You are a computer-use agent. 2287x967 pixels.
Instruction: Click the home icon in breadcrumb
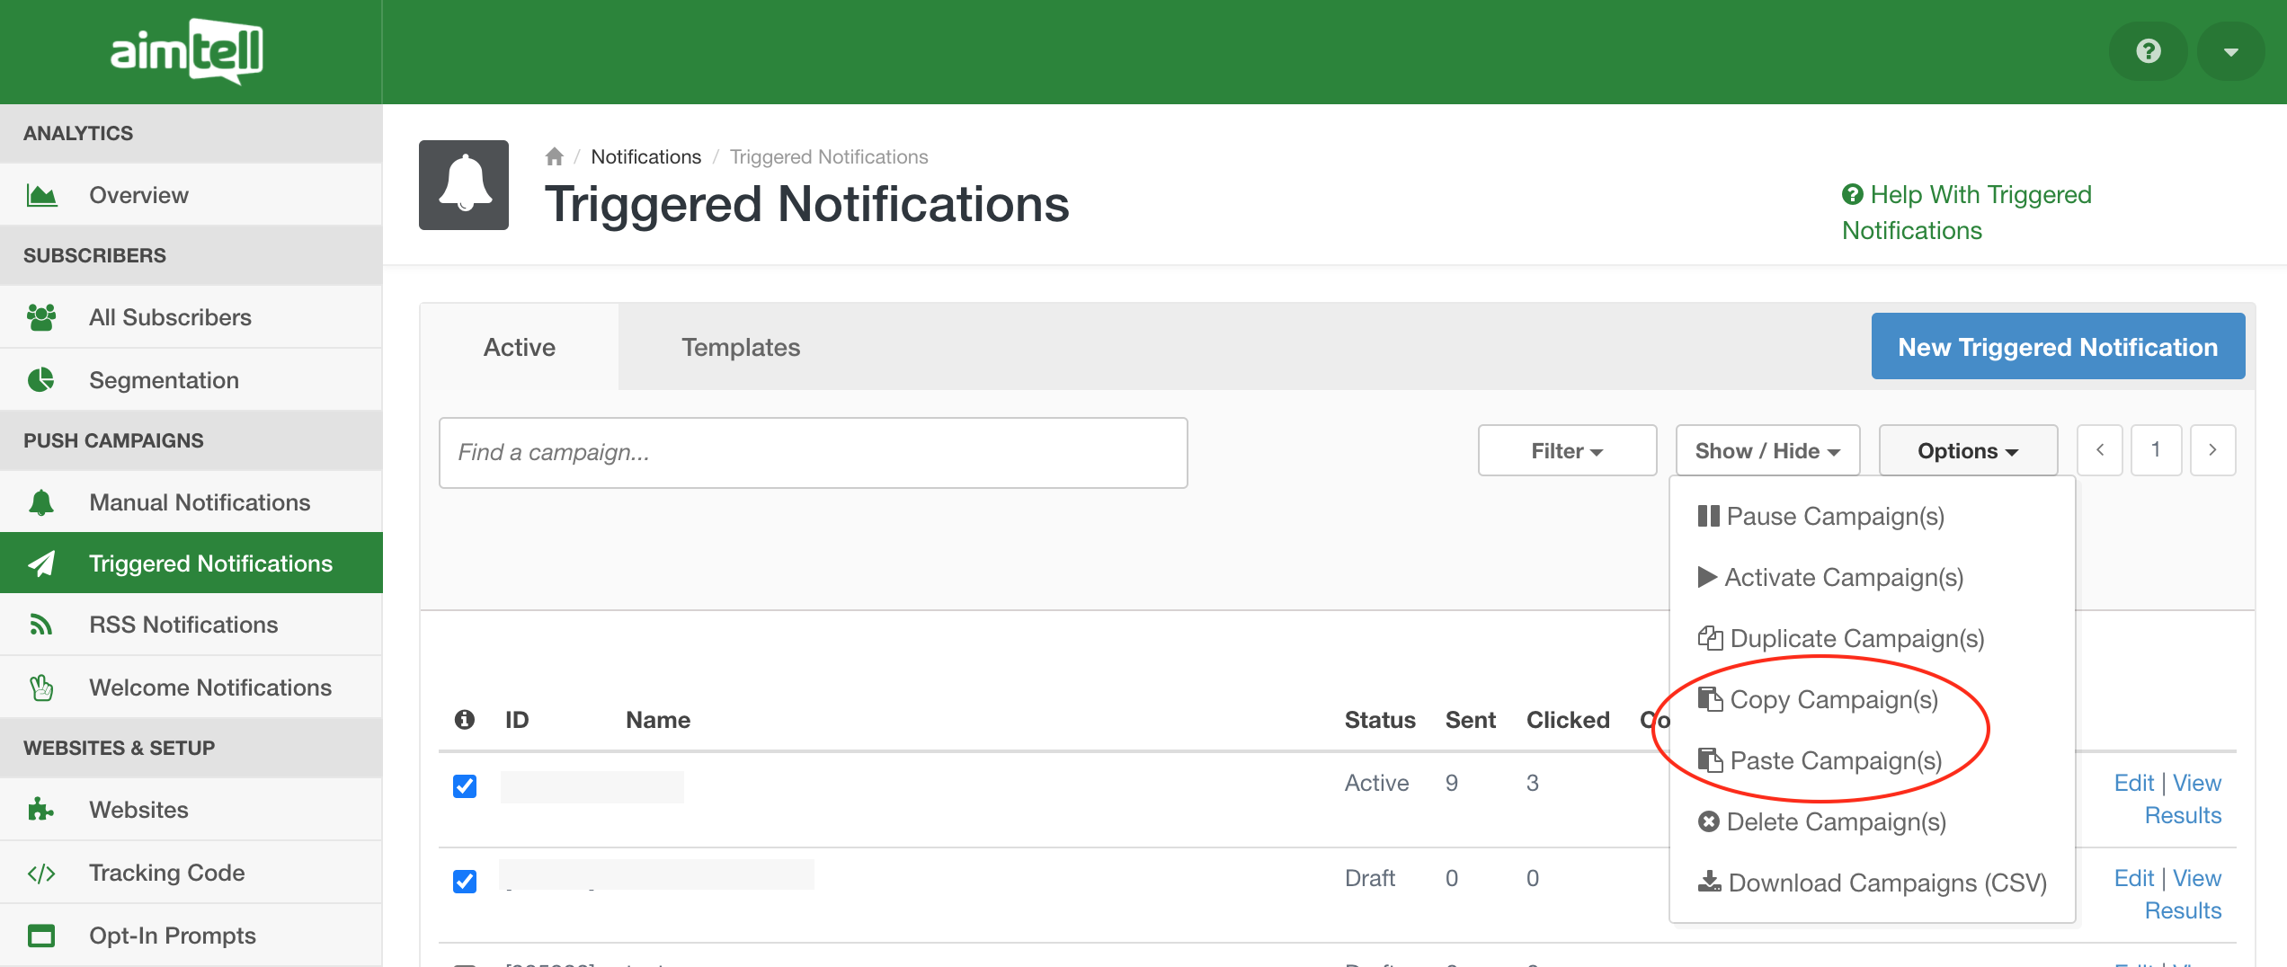tap(554, 156)
